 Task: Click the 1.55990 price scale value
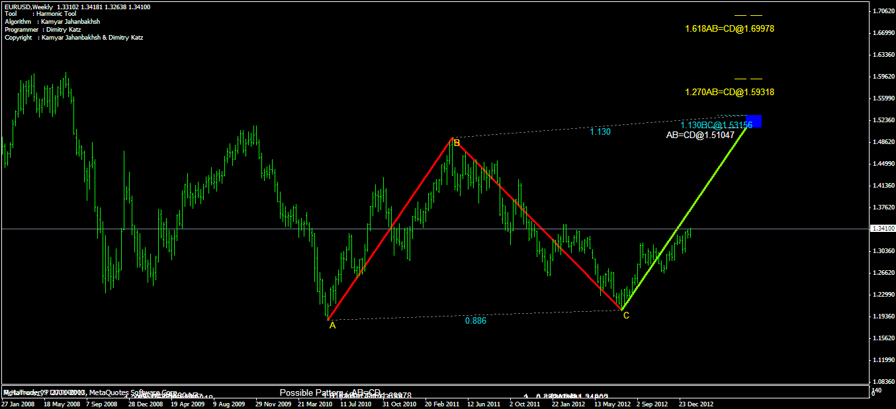tap(883, 98)
